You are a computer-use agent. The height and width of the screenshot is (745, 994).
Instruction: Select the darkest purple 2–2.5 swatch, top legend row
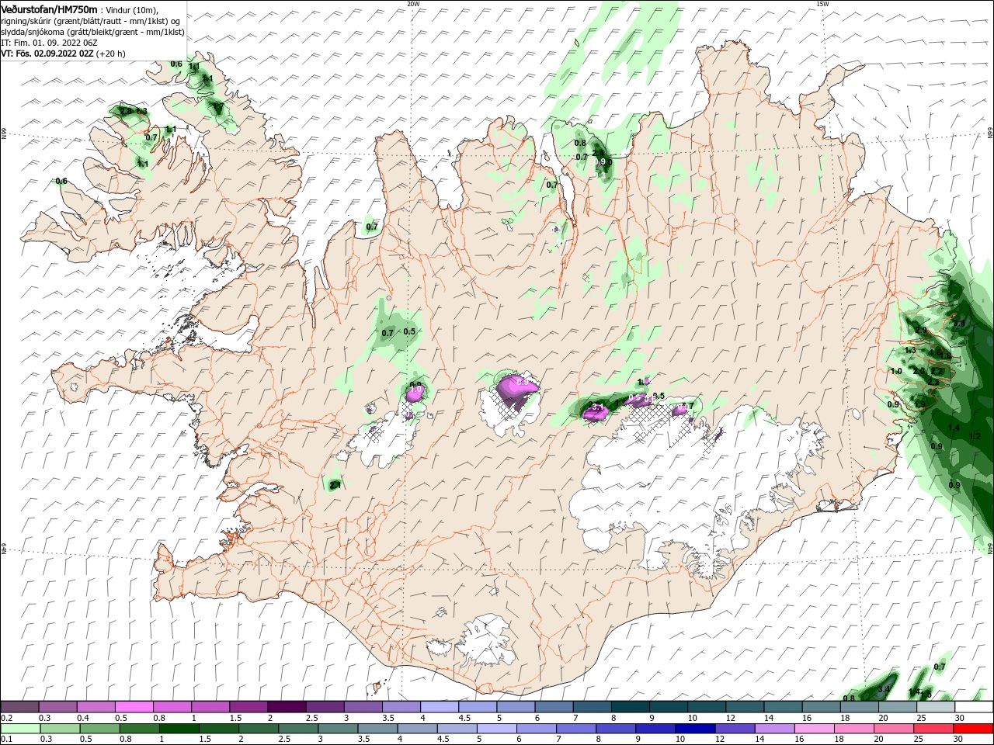pos(286,707)
